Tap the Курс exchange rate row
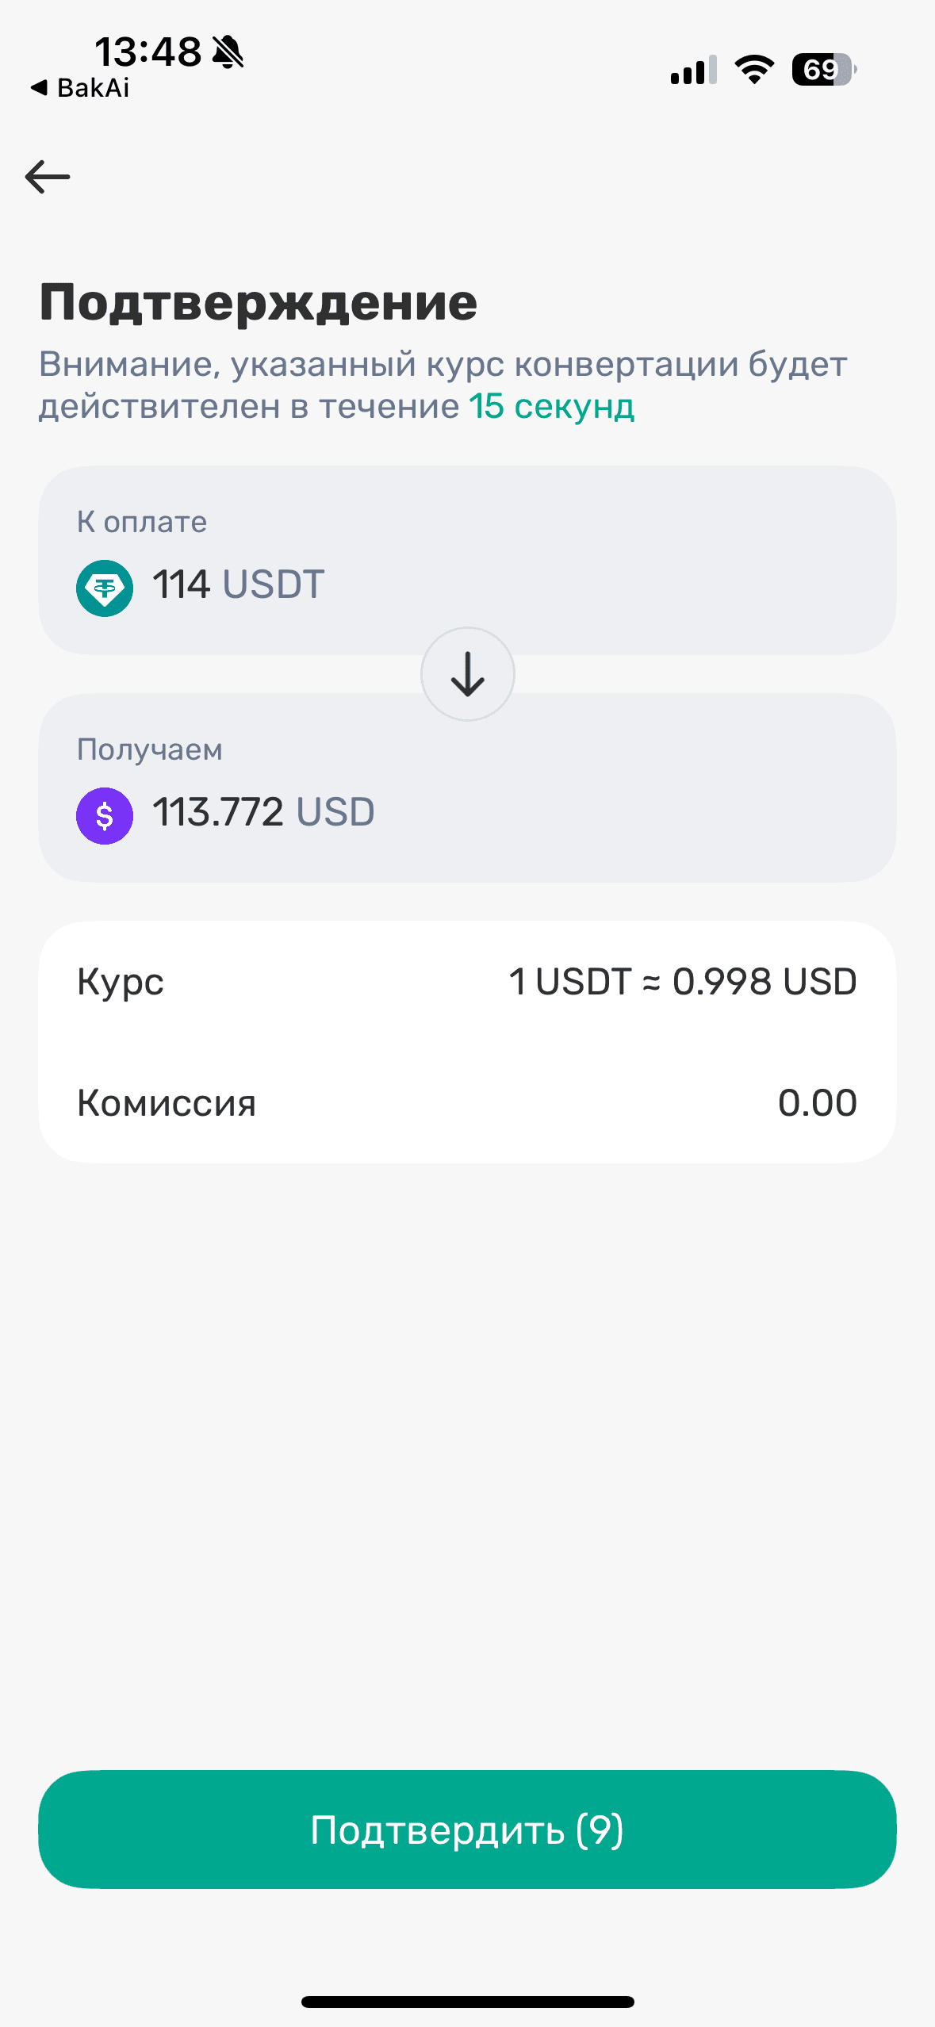This screenshot has width=935, height=2027. coord(468,982)
